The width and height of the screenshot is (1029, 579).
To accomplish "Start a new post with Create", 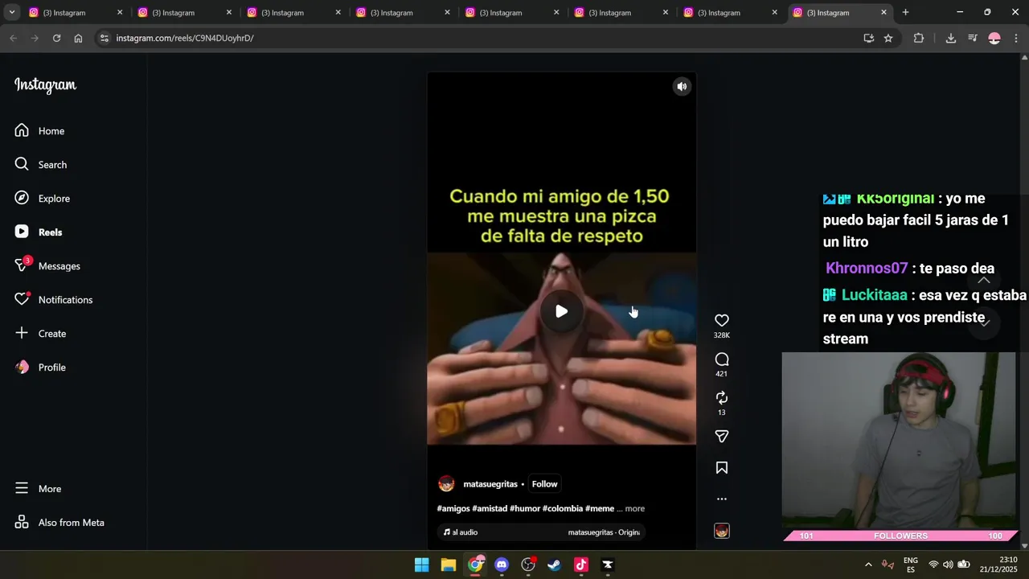I will click(41, 334).
